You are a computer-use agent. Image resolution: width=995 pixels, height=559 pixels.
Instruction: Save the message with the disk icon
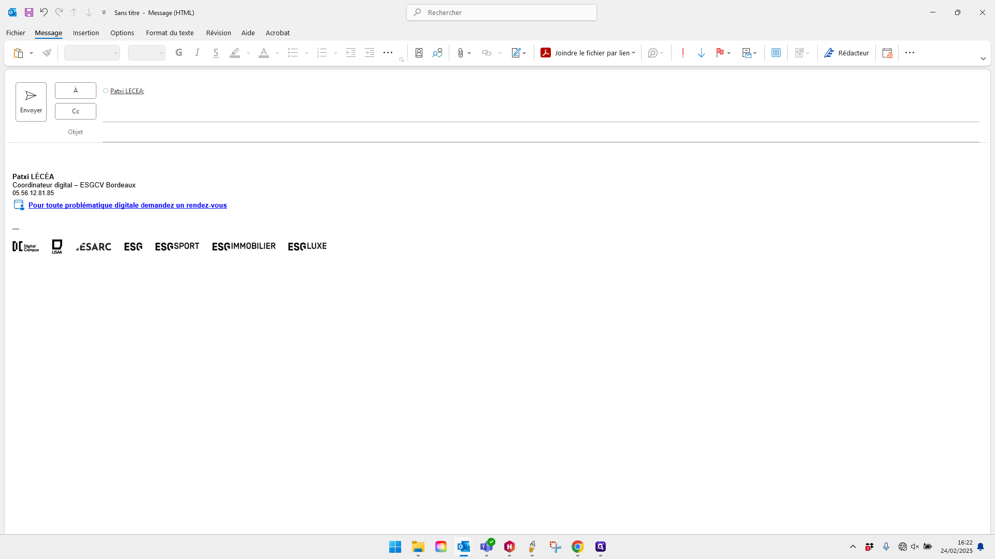pos(29,12)
